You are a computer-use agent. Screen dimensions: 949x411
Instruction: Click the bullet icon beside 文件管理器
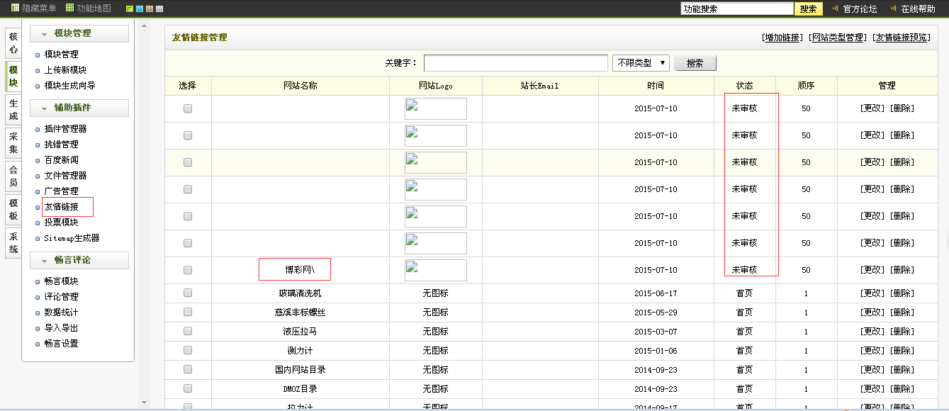pyautogui.click(x=38, y=176)
